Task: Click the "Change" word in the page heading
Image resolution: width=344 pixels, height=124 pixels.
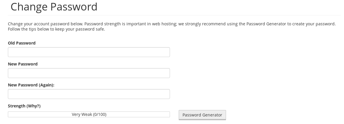Action: click(29, 7)
